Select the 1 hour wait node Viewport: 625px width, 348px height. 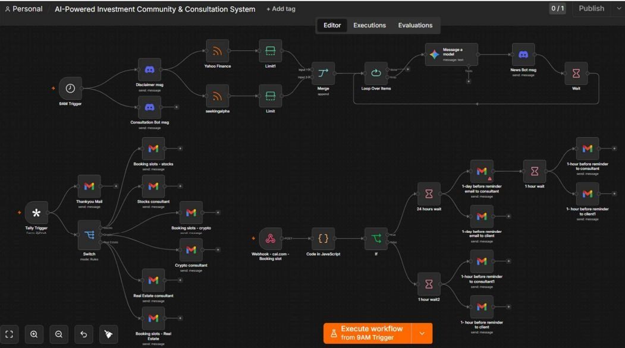click(535, 171)
